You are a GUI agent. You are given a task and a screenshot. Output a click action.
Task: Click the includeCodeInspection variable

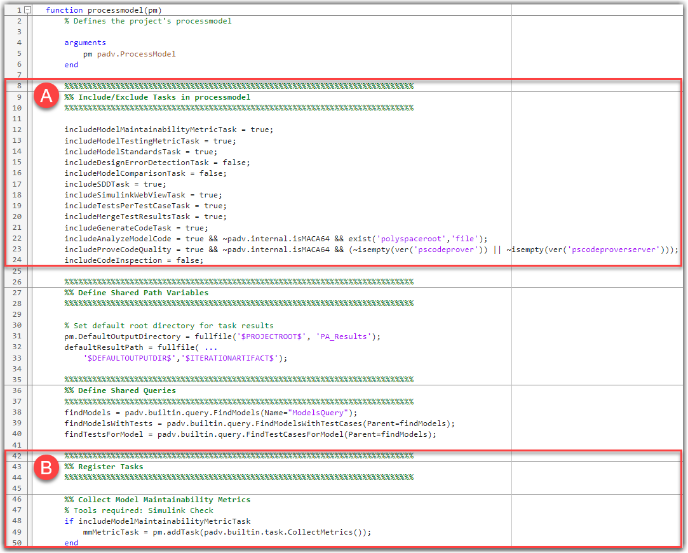(x=112, y=260)
